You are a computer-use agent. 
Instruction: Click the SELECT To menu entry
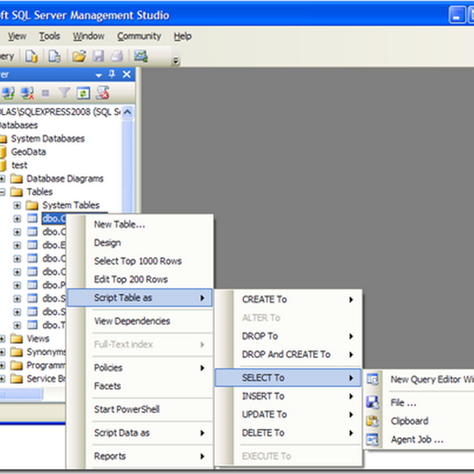(x=288, y=377)
